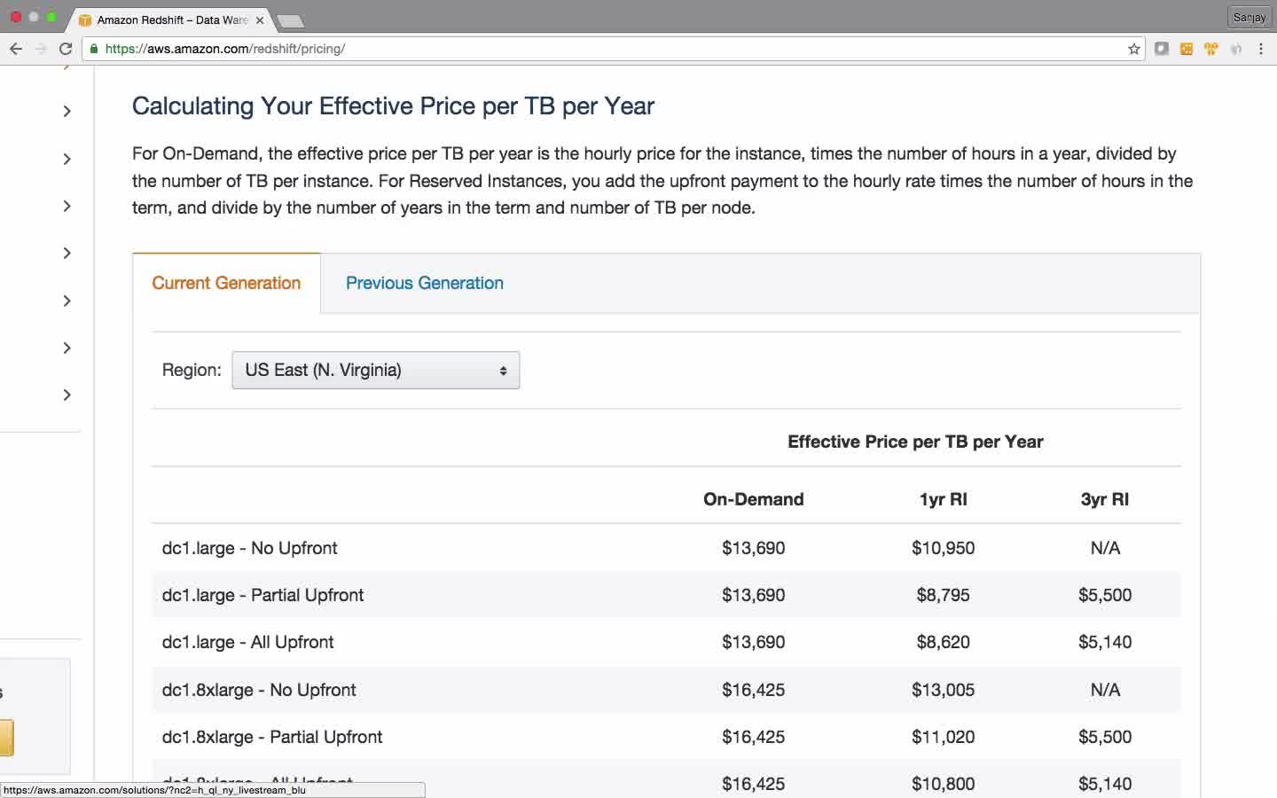
Task: Open the Chrome three-dot menu
Action: click(x=1261, y=49)
